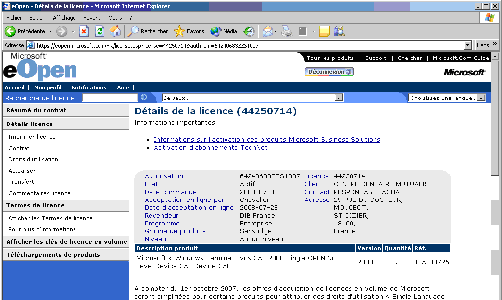Click the Internet Explorer title bar icon
The height and width of the screenshot is (300, 502).
click(6, 6)
